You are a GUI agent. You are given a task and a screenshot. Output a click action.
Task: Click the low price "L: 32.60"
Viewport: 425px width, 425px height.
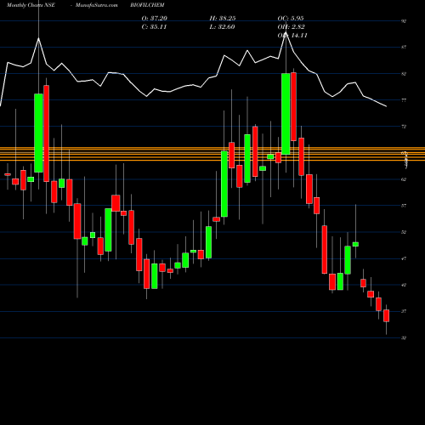point(222,27)
